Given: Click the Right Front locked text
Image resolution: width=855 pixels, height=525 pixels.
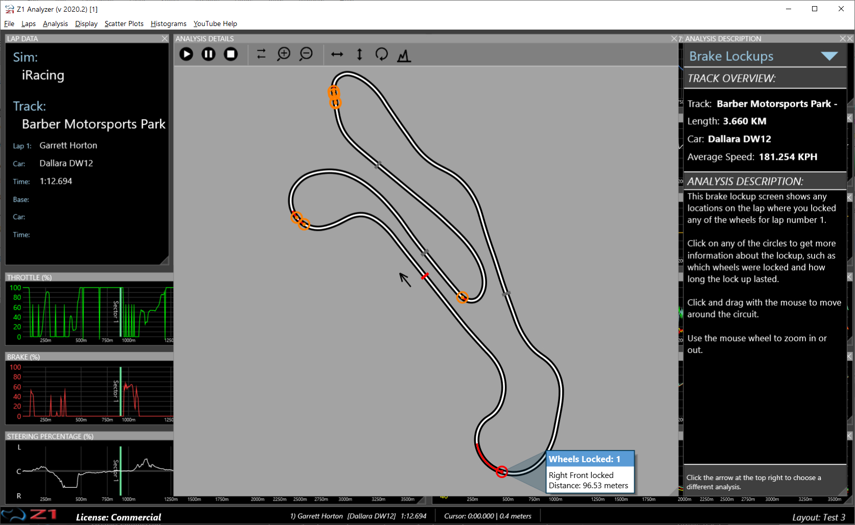Looking at the screenshot, I should (581, 475).
